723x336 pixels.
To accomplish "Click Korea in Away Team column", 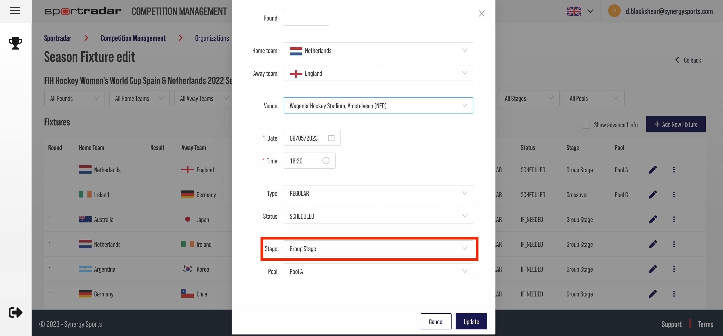I will (203, 269).
